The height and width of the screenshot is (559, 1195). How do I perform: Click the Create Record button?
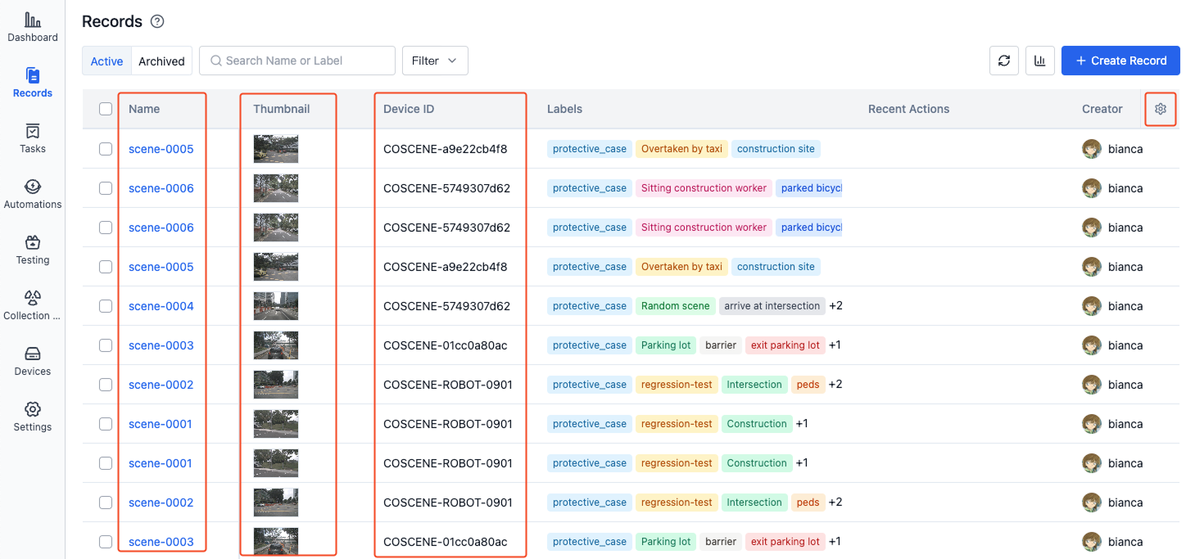1120,61
